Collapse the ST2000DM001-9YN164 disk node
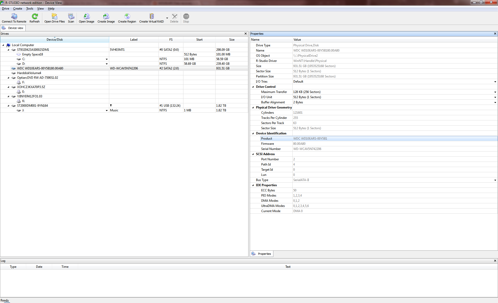This screenshot has width=498, height=303. click(8, 106)
